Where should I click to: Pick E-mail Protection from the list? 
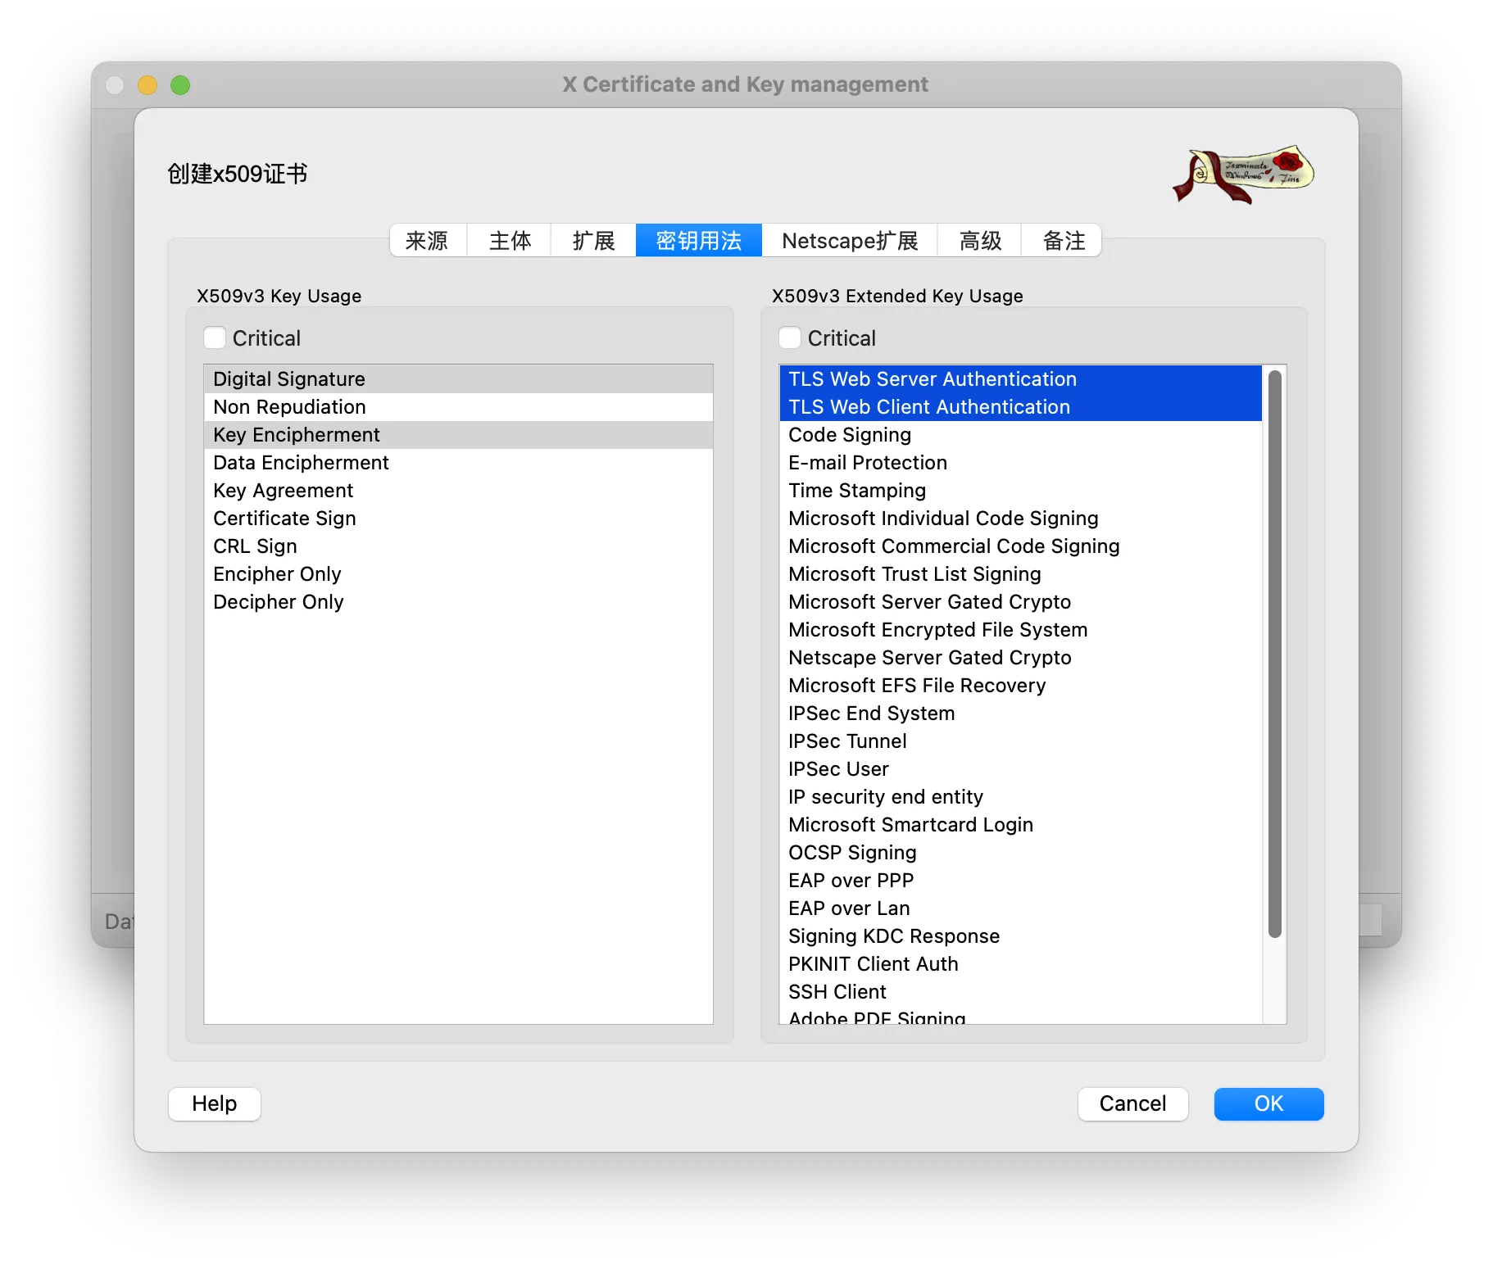click(x=867, y=463)
